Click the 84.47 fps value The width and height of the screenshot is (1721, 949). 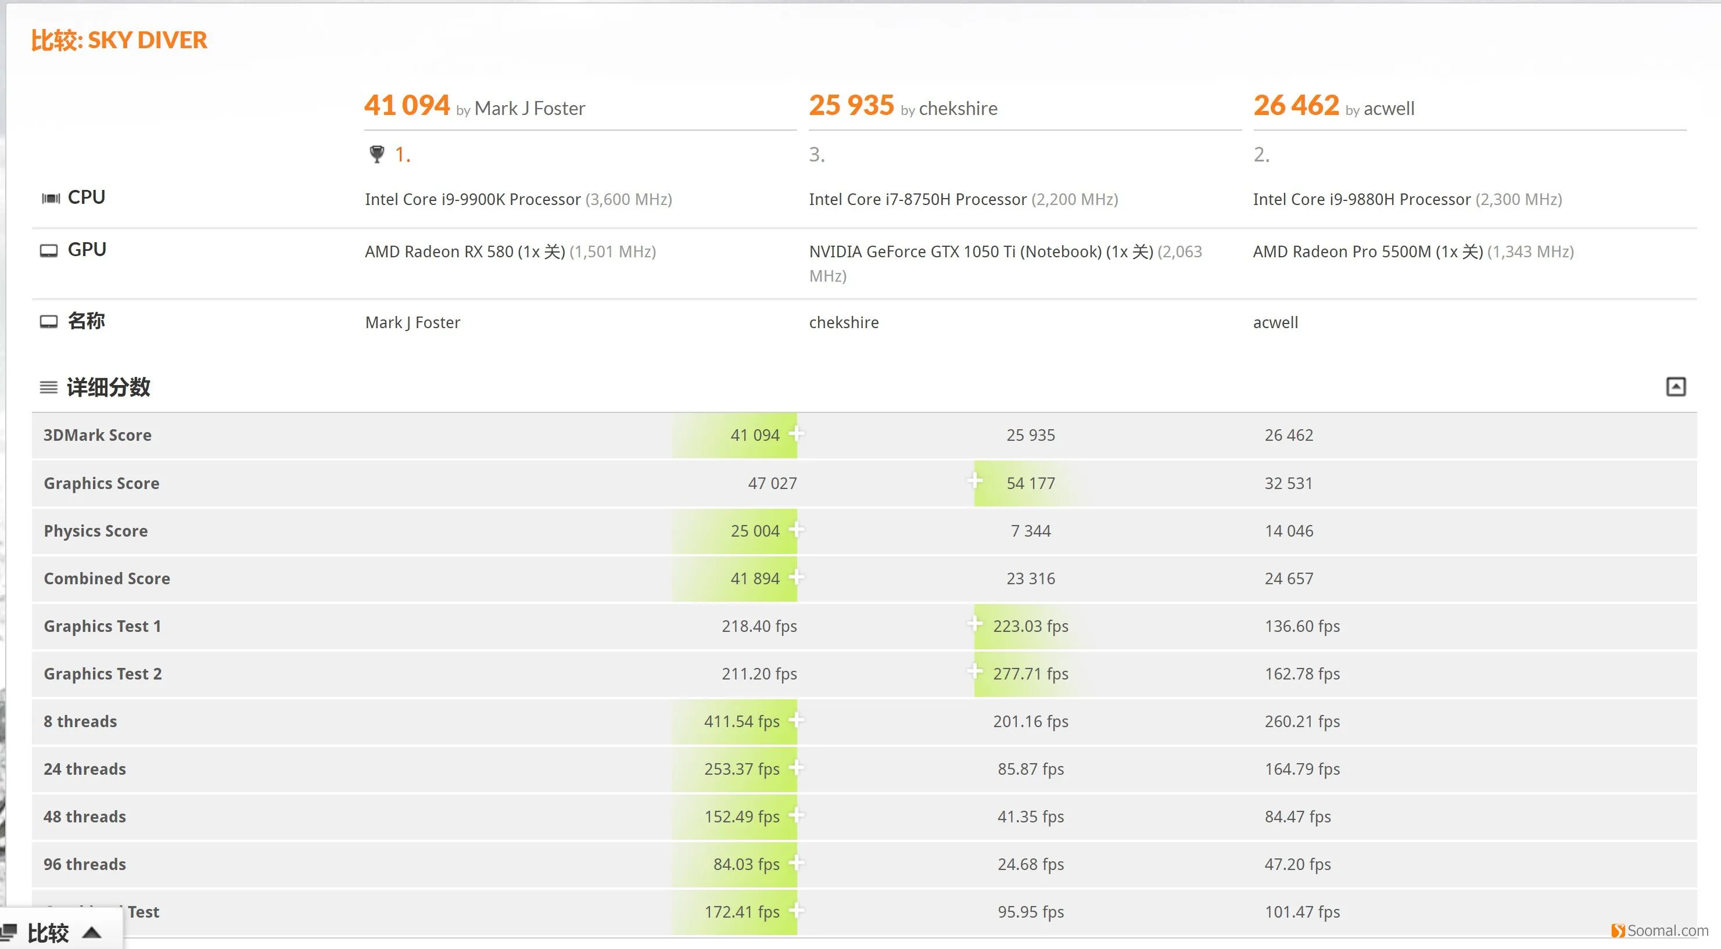[x=1297, y=817]
